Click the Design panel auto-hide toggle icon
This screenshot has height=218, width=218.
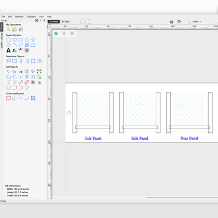(x=37, y=21)
